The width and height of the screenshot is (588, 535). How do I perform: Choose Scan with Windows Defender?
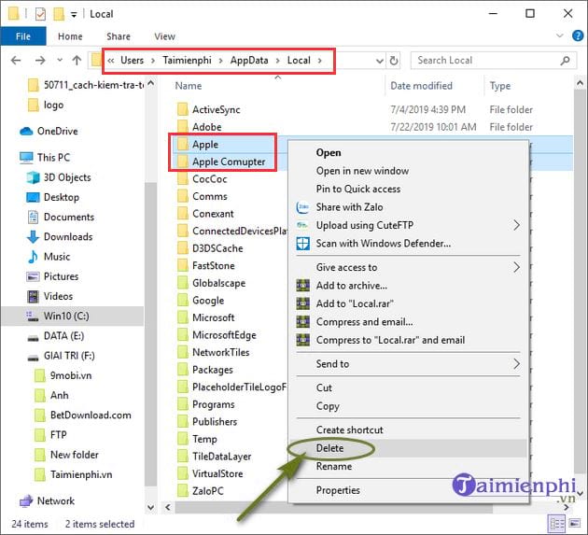coord(384,244)
